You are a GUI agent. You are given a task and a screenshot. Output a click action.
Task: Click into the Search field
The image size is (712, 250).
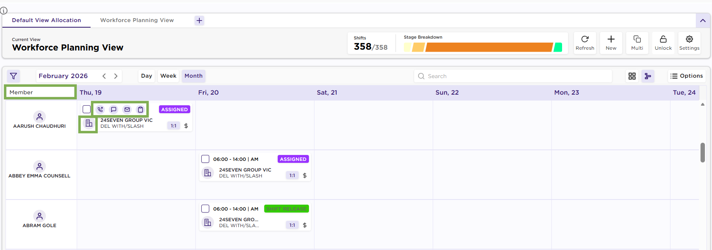pyautogui.click(x=514, y=76)
